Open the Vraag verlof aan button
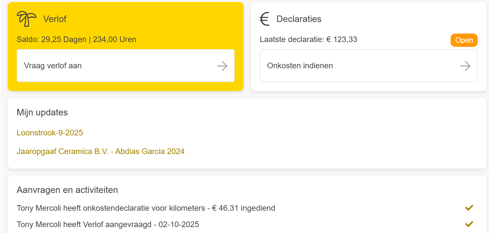Image resolution: width=489 pixels, height=233 pixels. click(x=125, y=66)
